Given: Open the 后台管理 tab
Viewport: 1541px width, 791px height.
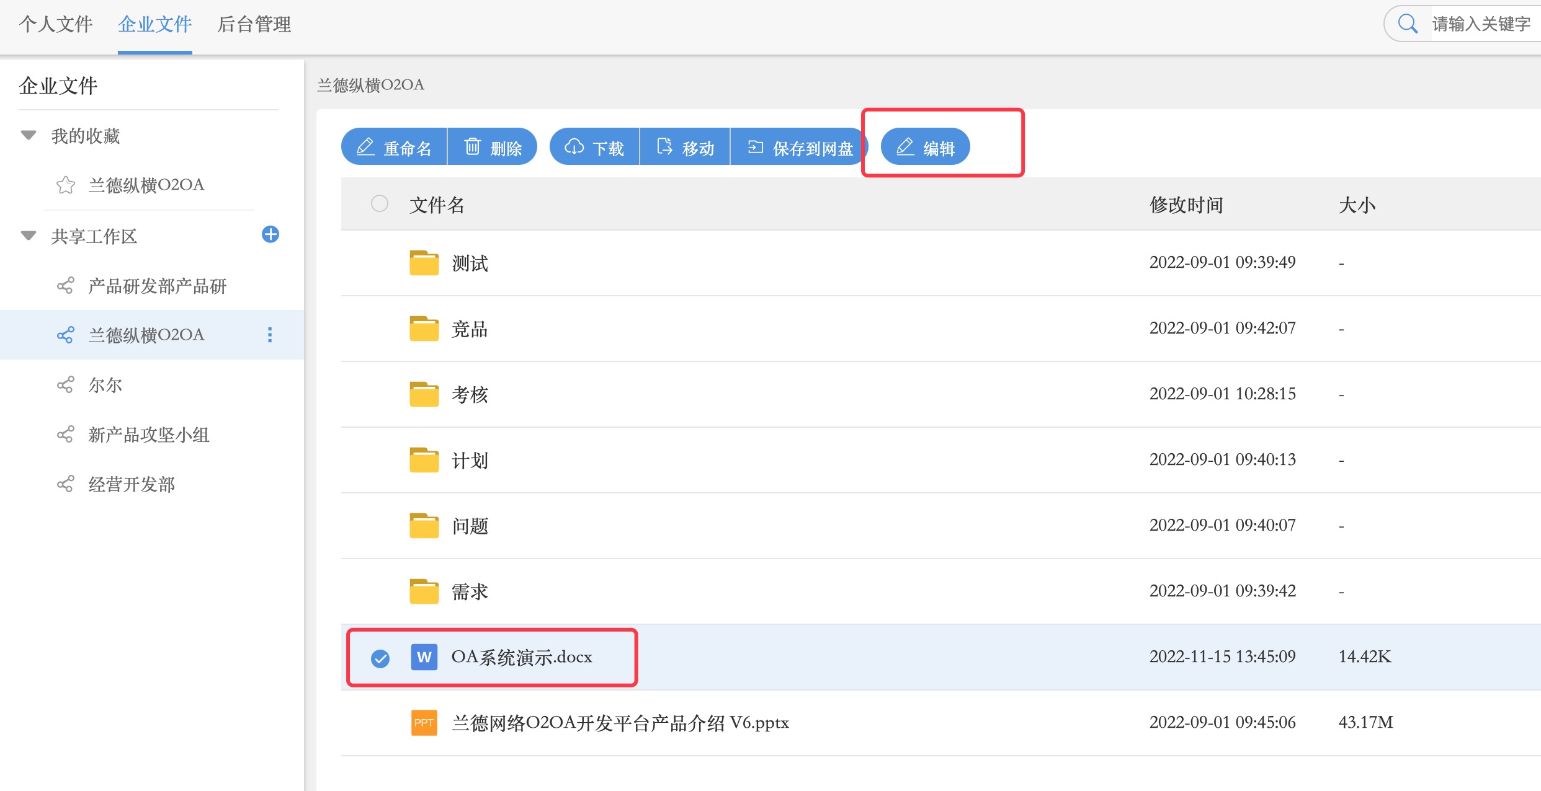Looking at the screenshot, I should (254, 25).
